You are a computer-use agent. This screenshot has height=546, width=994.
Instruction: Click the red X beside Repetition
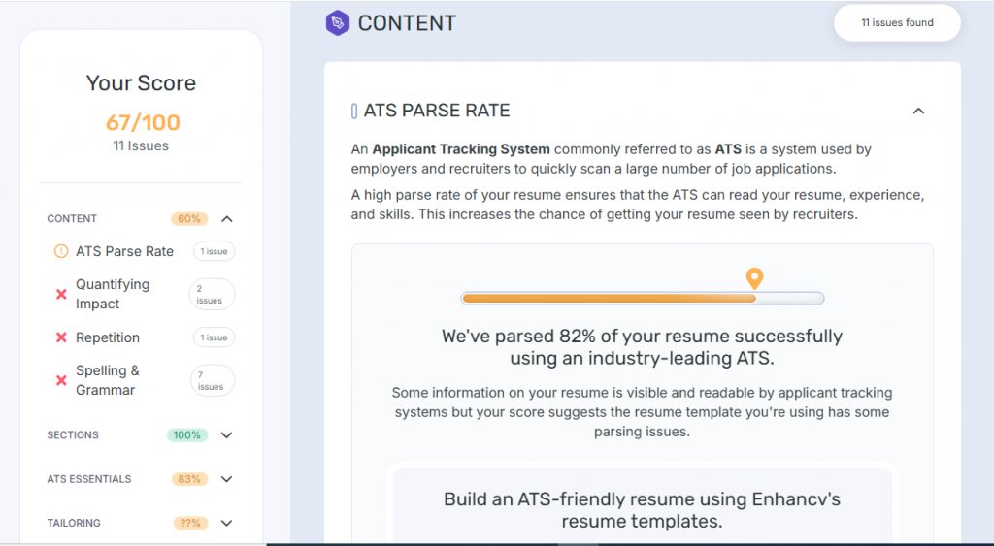point(61,337)
